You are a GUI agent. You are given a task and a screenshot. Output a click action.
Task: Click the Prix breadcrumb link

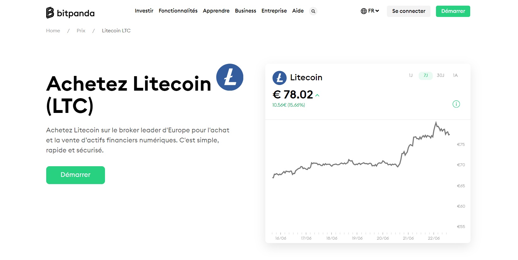pos(81,30)
